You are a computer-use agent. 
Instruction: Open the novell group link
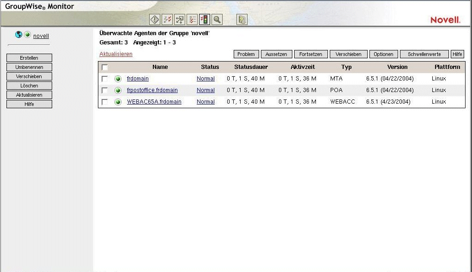point(41,36)
